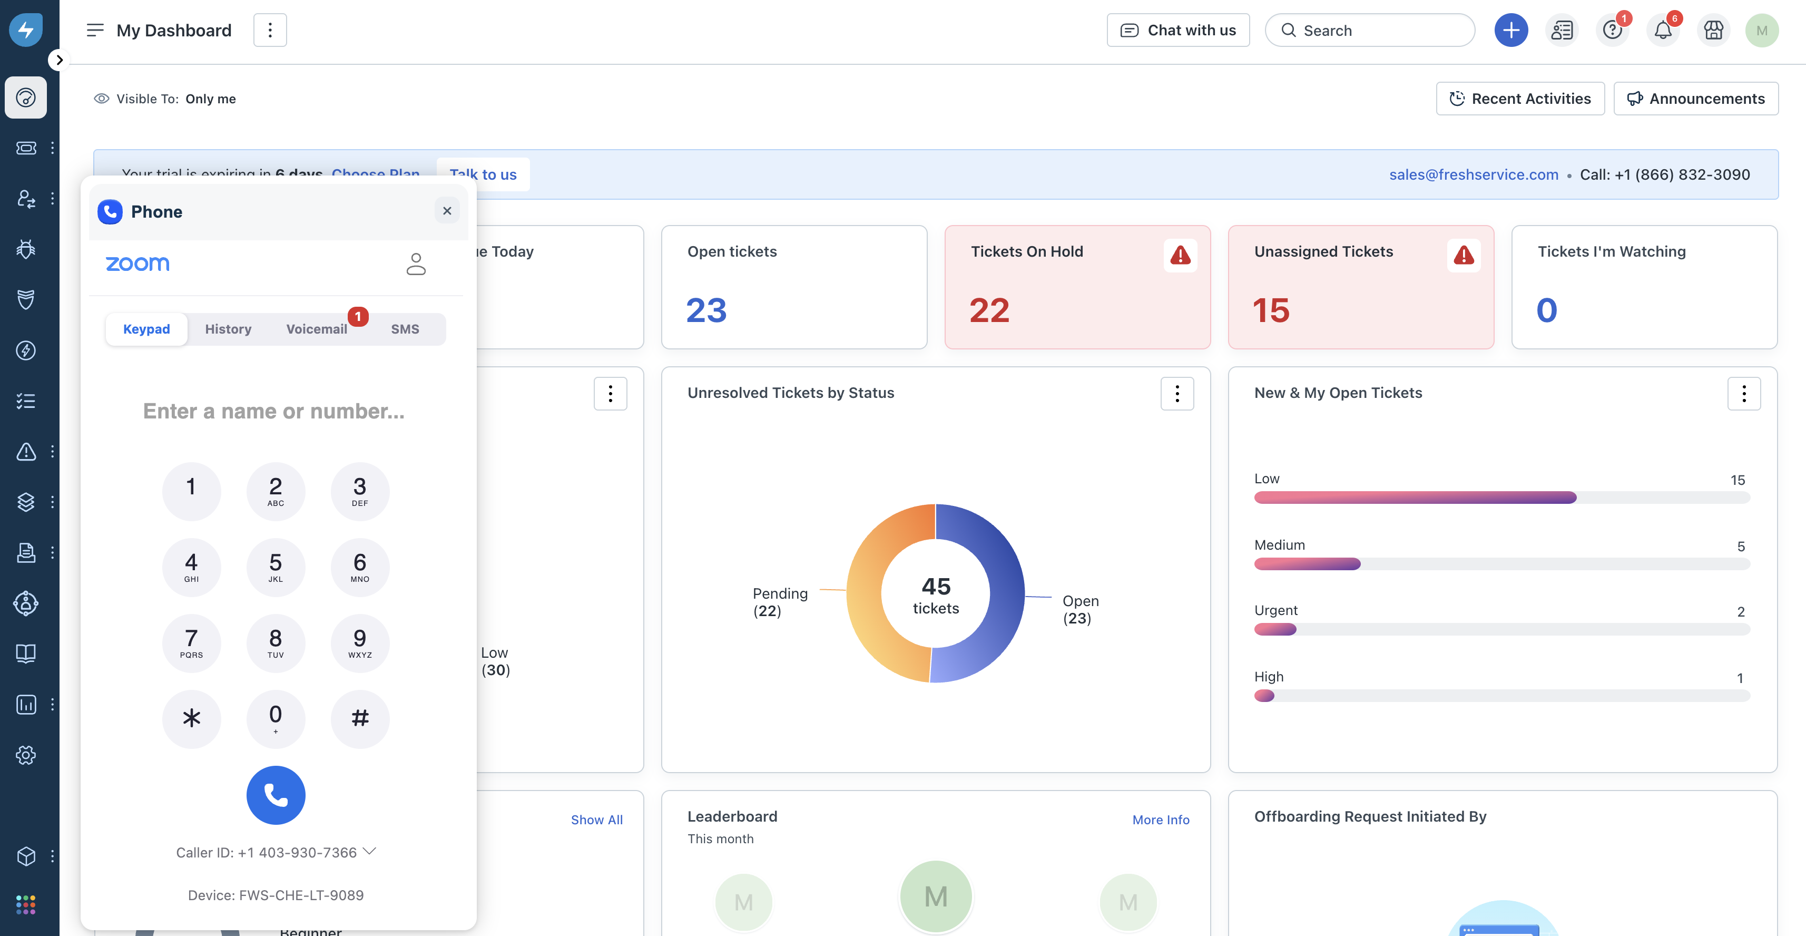Click the Talk to us link
The image size is (1806, 936).
483,174
